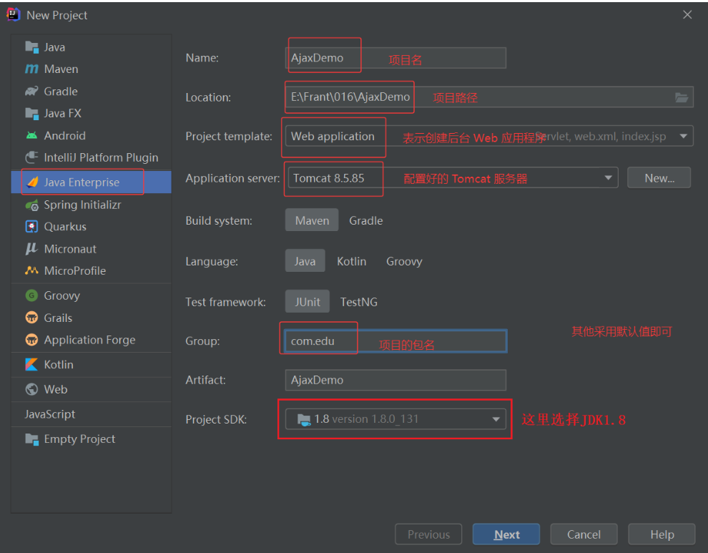Select TestNG test framework
Image resolution: width=708 pixels, height=553 pixels.
pos(358,302)
